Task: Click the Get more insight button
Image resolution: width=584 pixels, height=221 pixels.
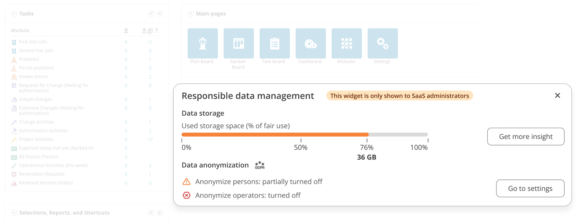Action: point(526,137)
